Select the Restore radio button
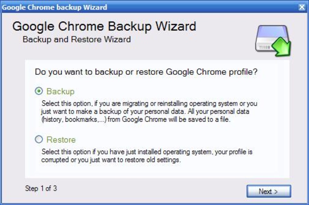The image size is (309, 205). (39, 139)
